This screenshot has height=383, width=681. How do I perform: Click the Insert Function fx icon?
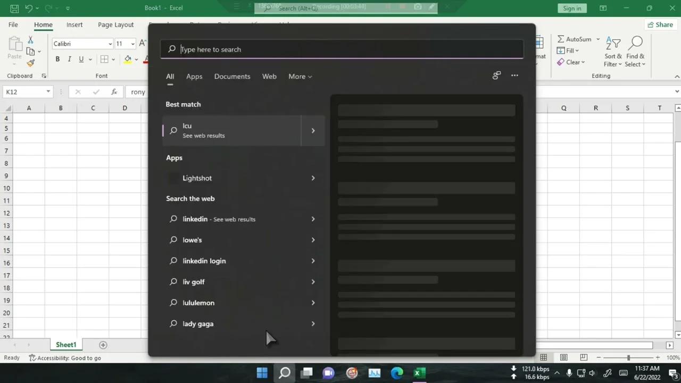pos(113,91)
